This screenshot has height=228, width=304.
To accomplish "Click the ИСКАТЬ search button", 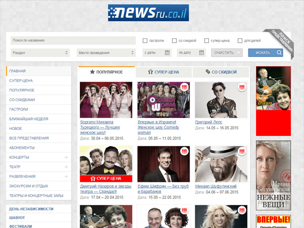I will point(266,53).
